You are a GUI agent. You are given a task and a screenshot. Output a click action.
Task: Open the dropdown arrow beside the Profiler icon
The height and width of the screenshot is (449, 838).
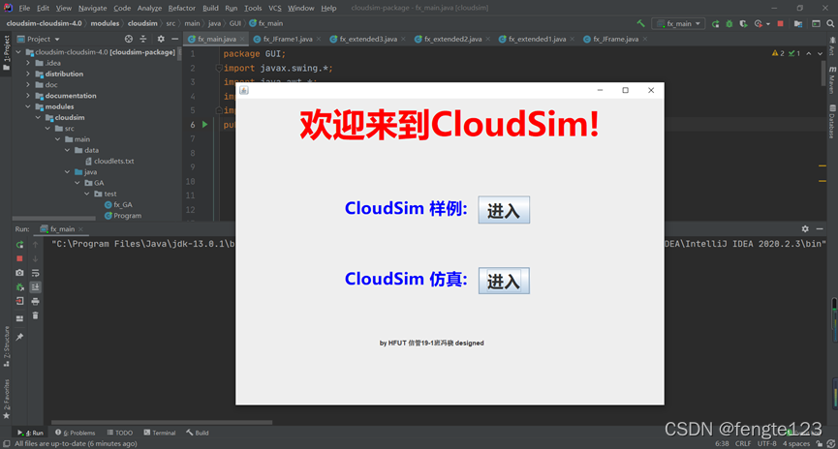768,23
